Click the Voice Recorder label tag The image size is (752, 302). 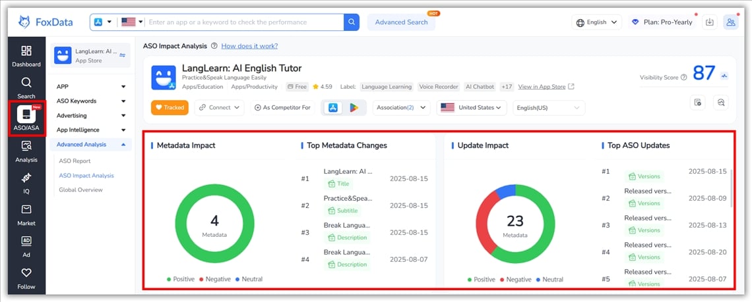tap(439, 87)
